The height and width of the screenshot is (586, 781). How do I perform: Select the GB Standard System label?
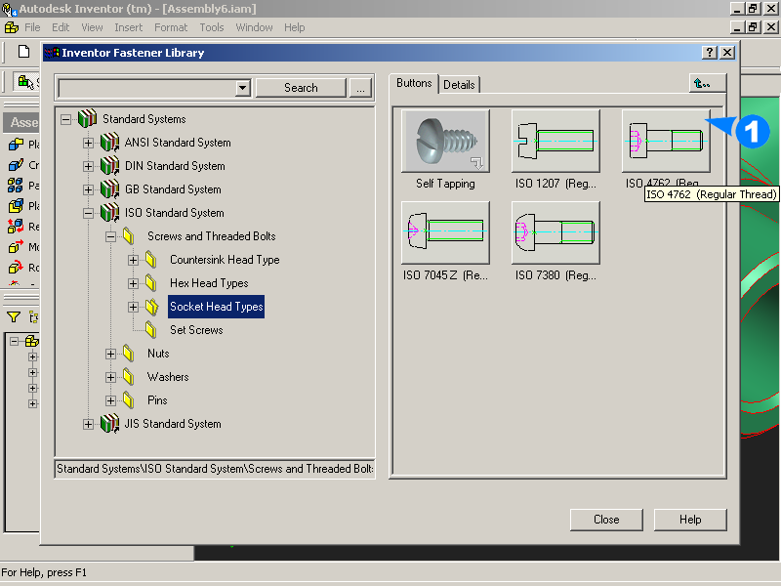pos(173,189)
